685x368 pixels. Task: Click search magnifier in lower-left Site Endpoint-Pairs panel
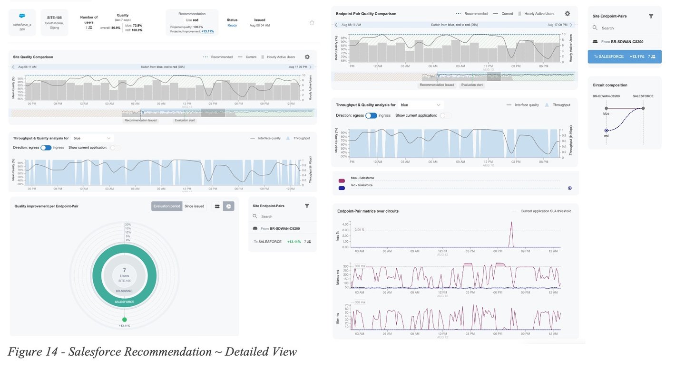click(x=255, y=217)
